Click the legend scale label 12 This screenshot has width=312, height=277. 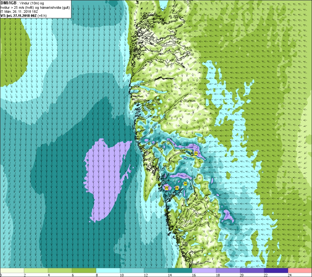[x=146, y=275]
